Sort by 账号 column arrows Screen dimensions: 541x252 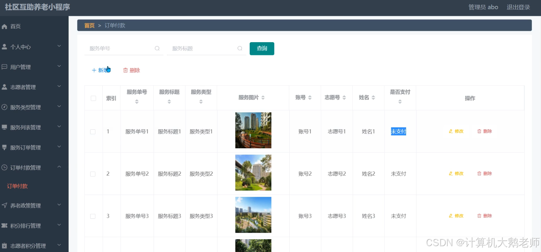[x=310, y=98]
